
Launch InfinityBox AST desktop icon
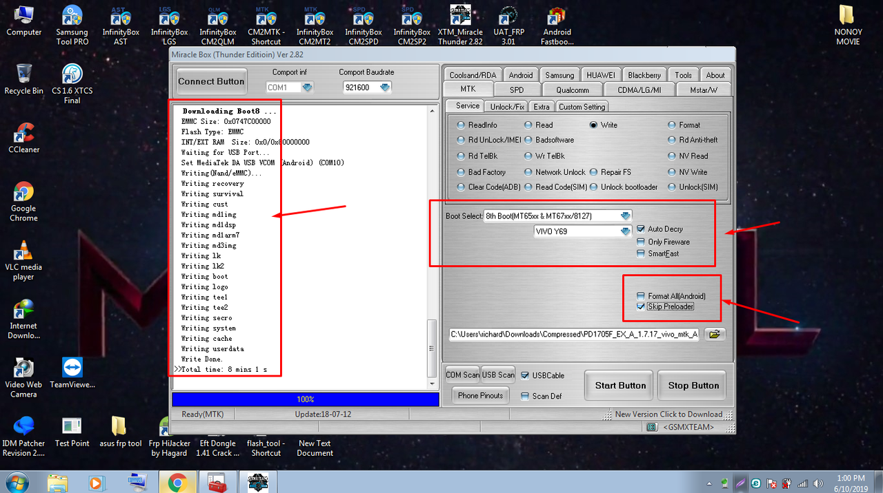tap(121, 25)
